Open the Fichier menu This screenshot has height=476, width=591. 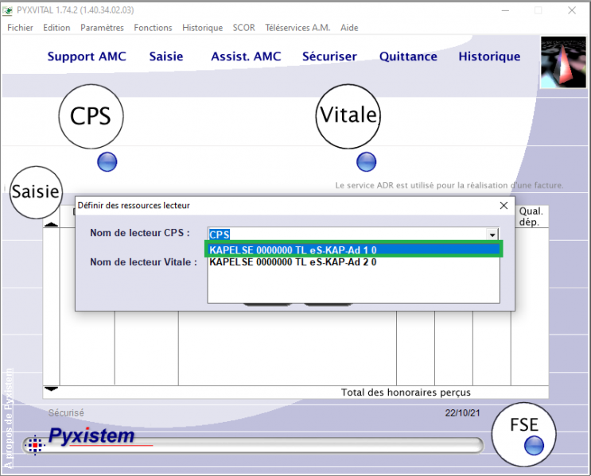click(x=20, y=28)
